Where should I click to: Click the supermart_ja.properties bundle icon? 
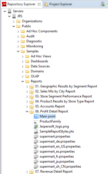[36, 161]
